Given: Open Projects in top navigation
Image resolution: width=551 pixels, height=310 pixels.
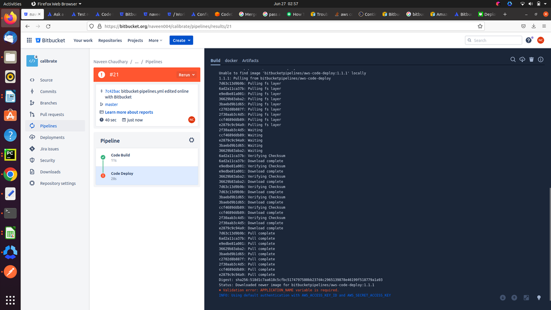Looking at the screenshot, I should pos(135,40).
